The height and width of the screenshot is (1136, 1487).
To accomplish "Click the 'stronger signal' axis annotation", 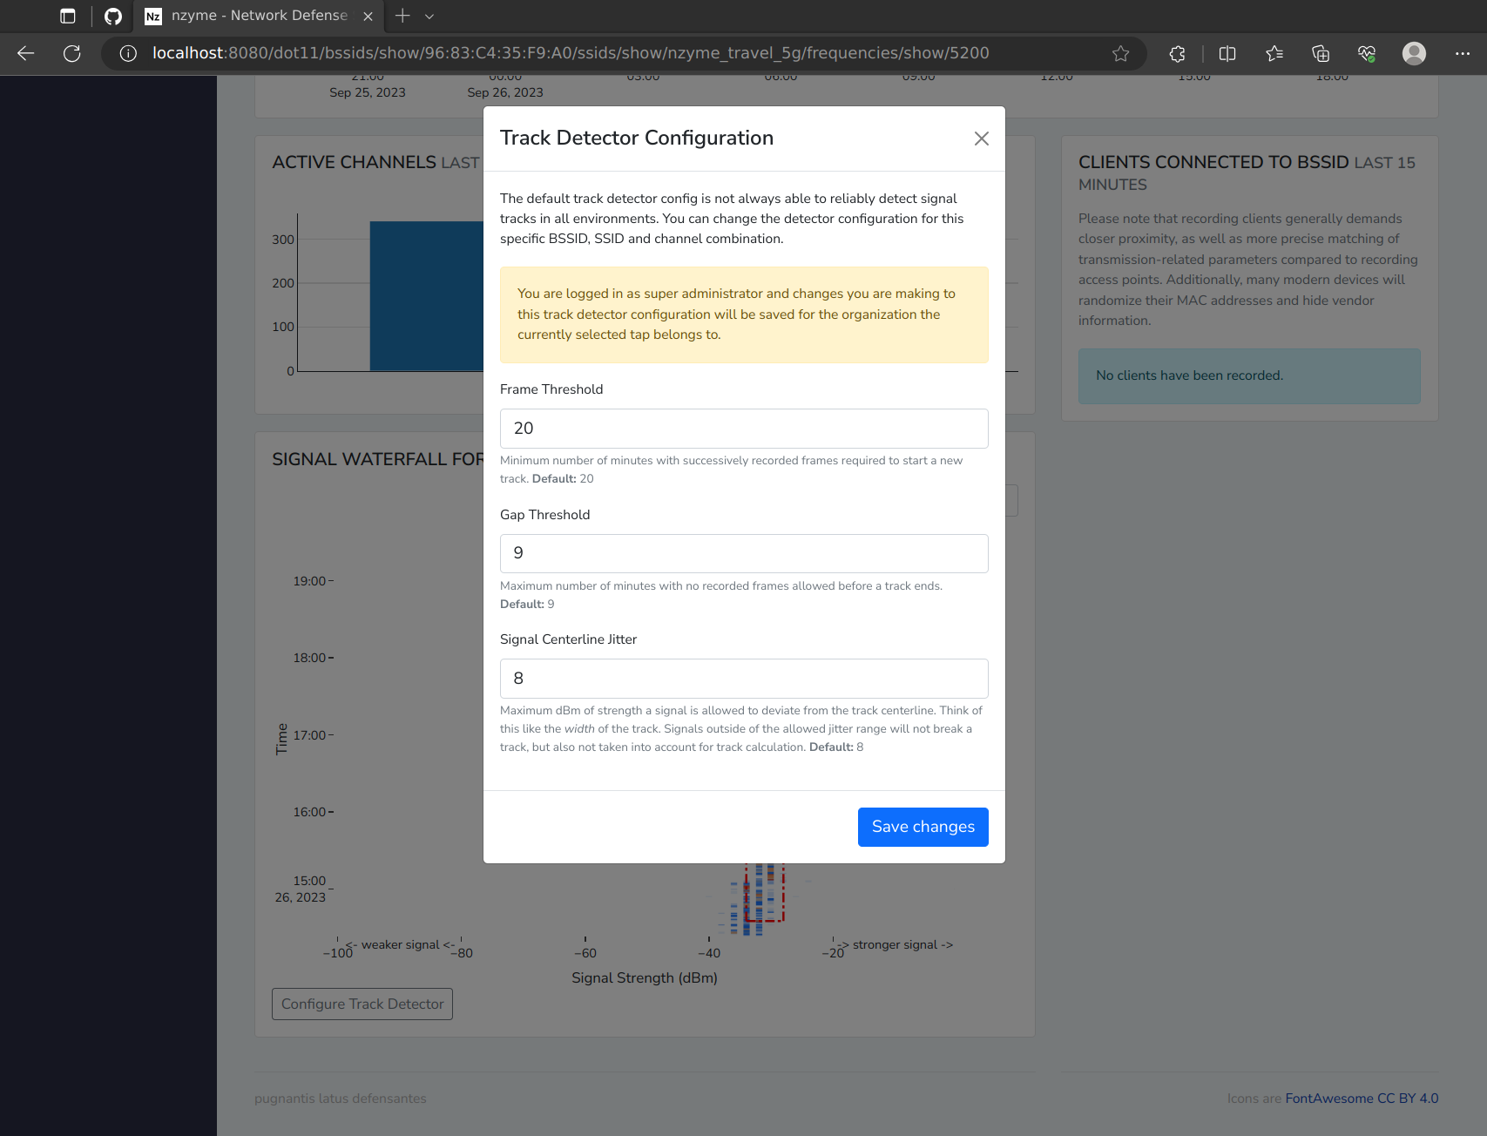I will pos(895,944).
